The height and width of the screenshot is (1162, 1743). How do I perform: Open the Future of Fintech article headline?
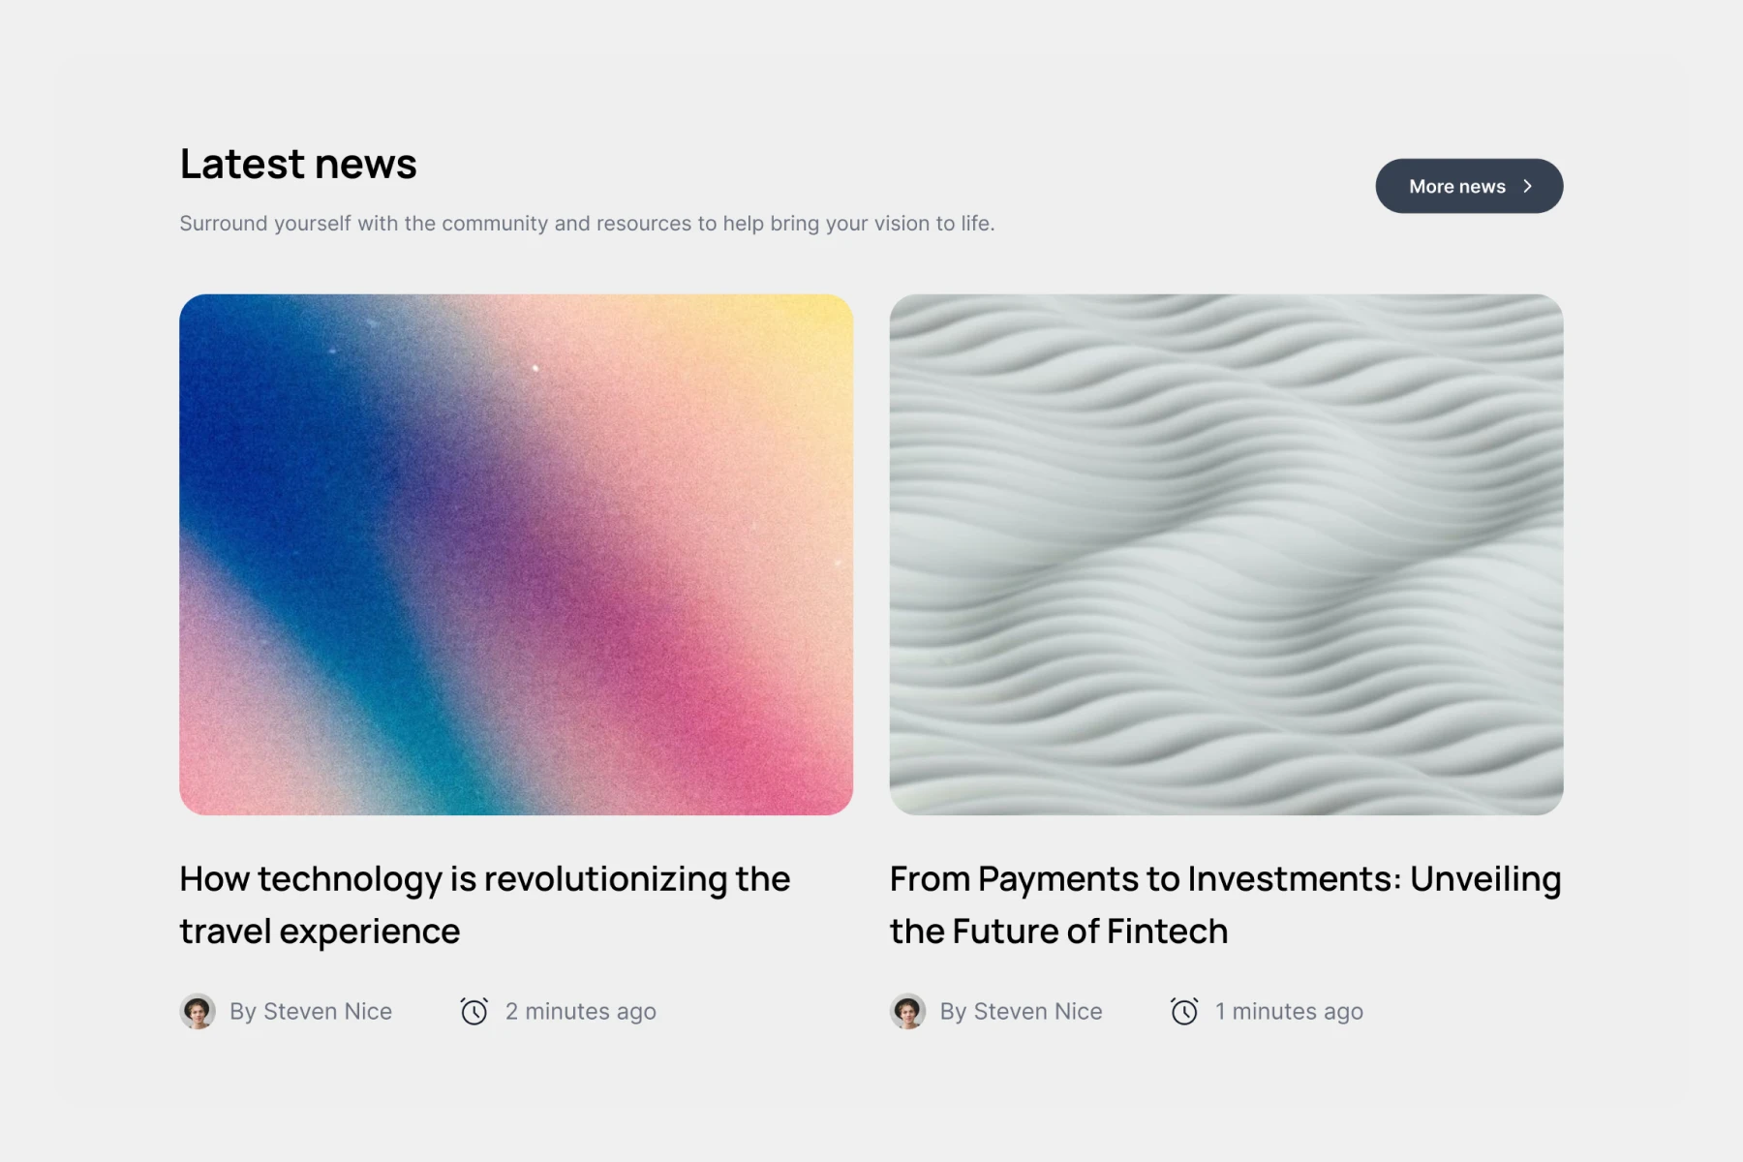(1225, 904)
